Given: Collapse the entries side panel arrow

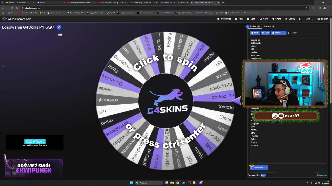Looking at the screenshot, I should pos(247,26).
